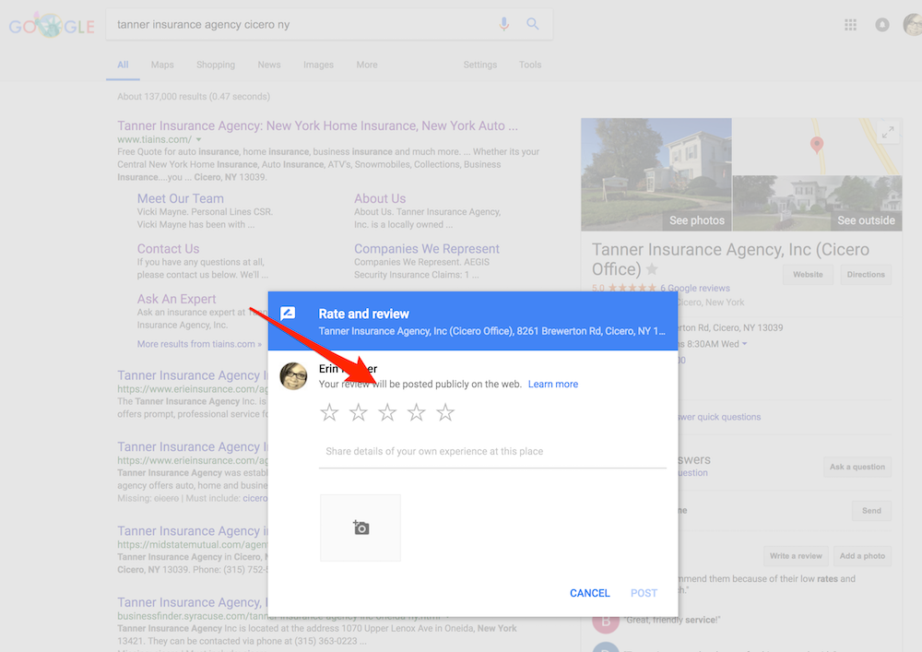Switch to the All results tab

[123, 65]
